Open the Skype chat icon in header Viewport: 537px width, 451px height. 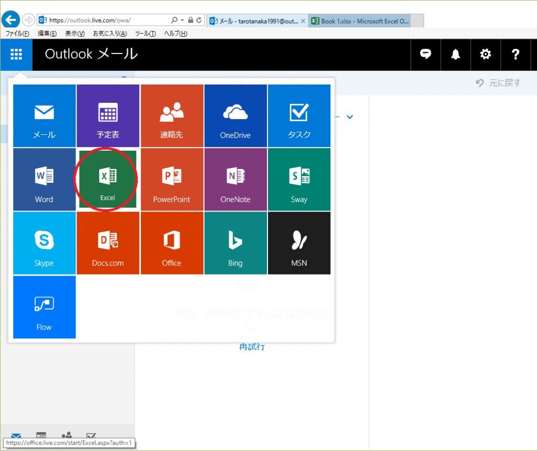(x=425, y=54)
